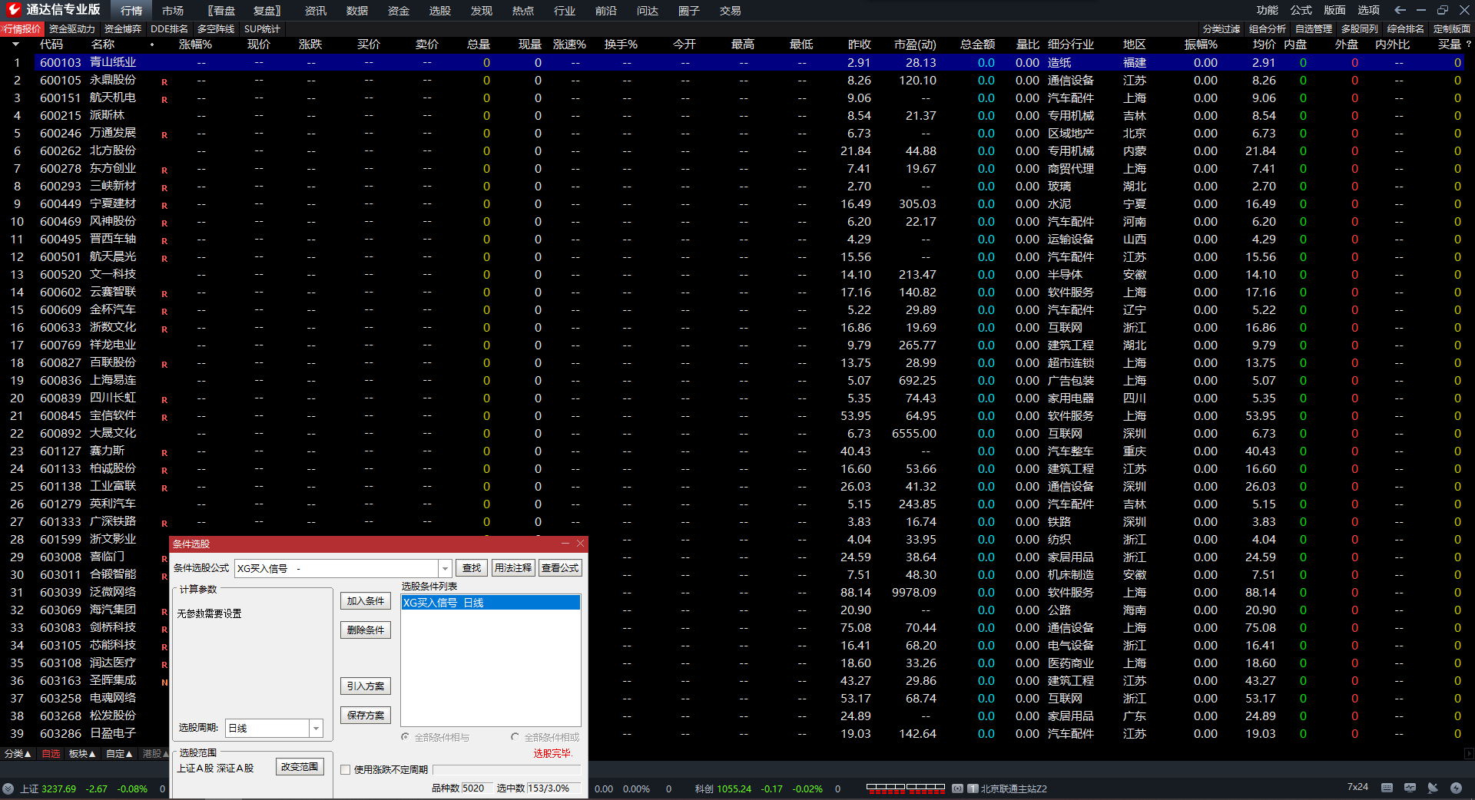1475x800 pixels.
Task: Click the selection progress bar in dialog
Action: pyautogui.click(x=507, y=770)
